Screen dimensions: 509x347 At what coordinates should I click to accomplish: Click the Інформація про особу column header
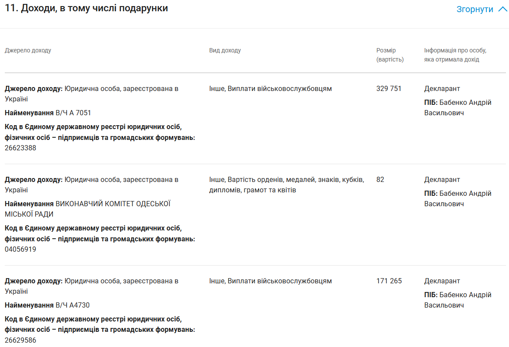tap(455, 55)
